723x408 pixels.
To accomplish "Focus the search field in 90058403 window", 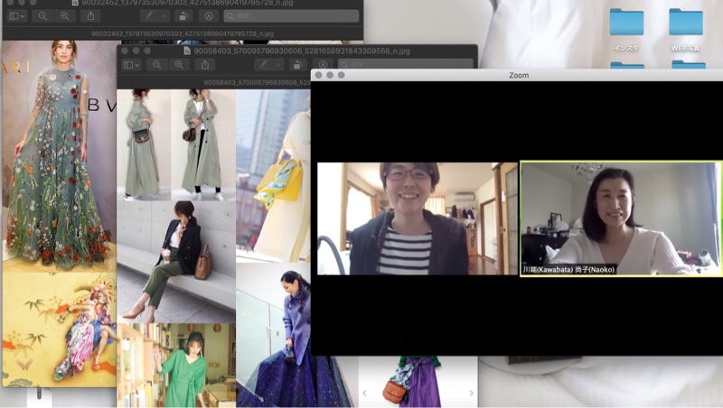I will coord(405,65).
